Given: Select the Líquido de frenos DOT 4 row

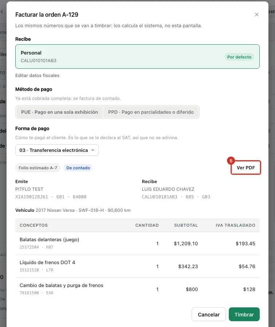Looking at the screenshot, I should (x=137, y=266).
